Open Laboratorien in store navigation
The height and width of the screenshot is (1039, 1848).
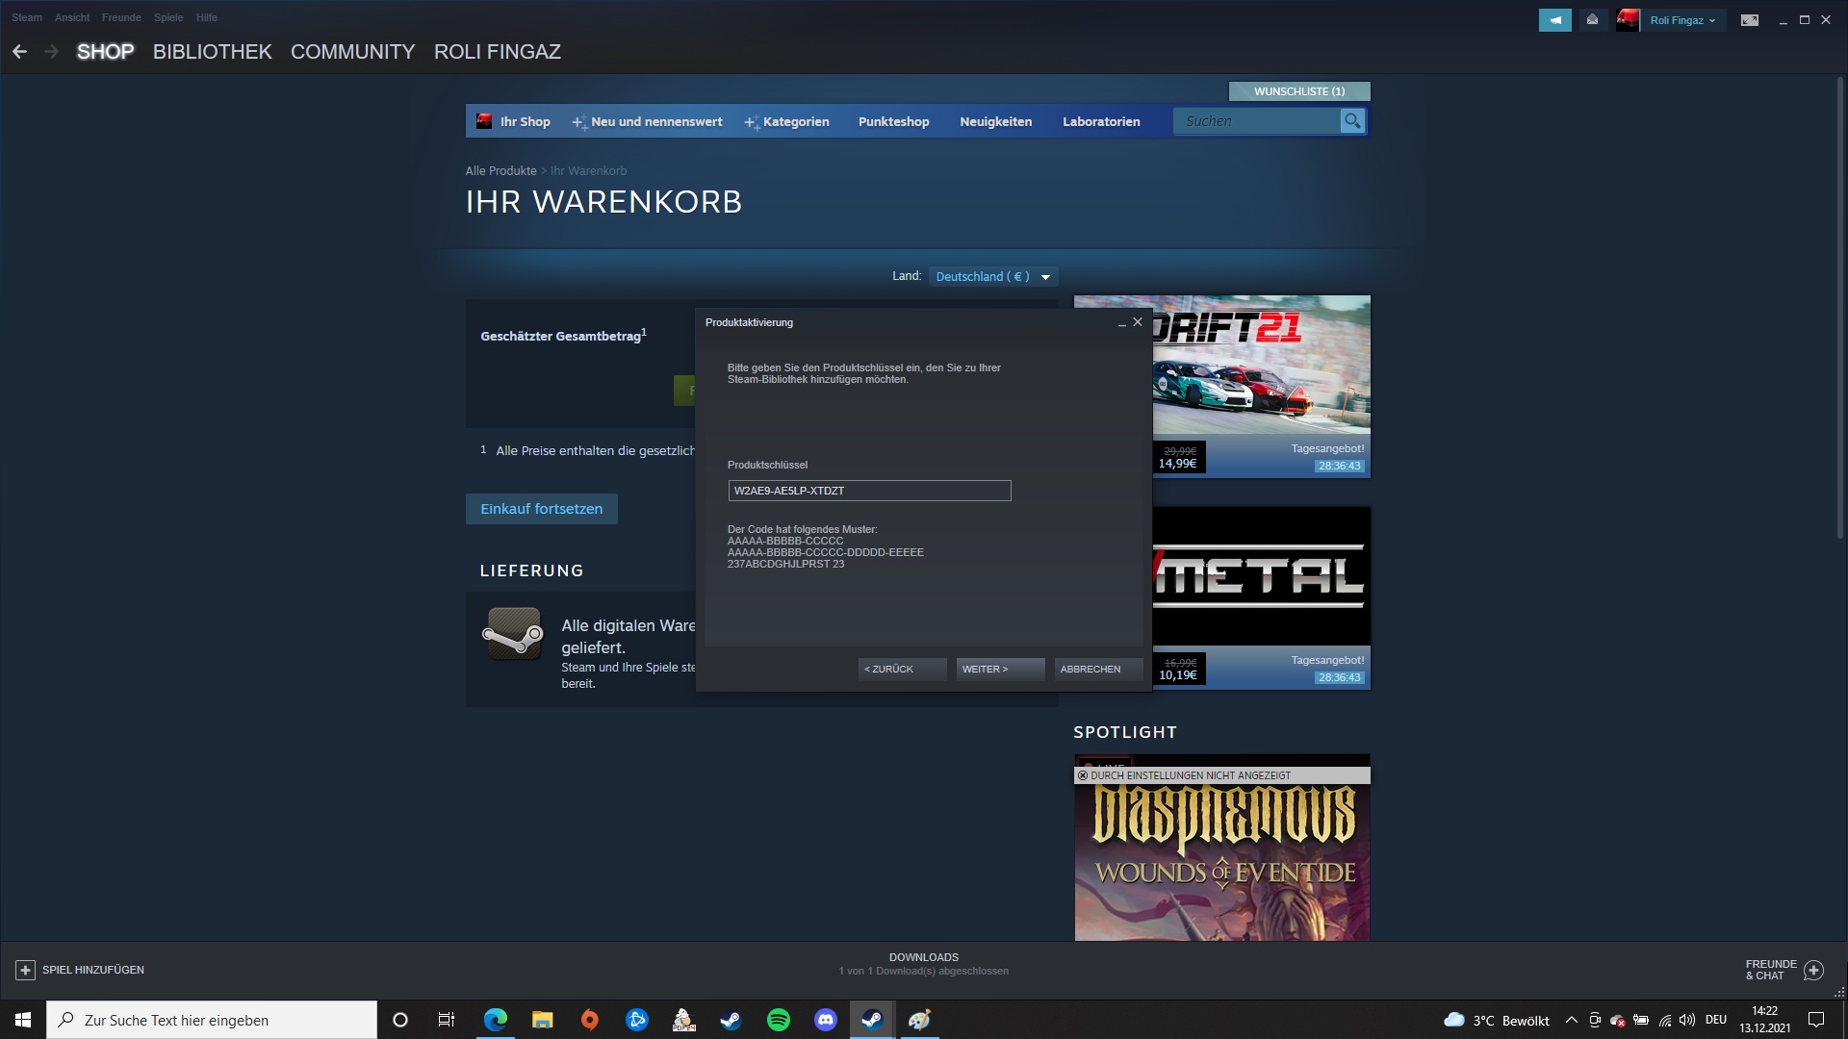(1101, 122)
